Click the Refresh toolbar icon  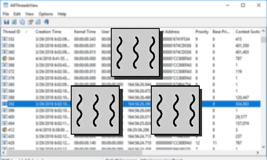pos(14,22)
